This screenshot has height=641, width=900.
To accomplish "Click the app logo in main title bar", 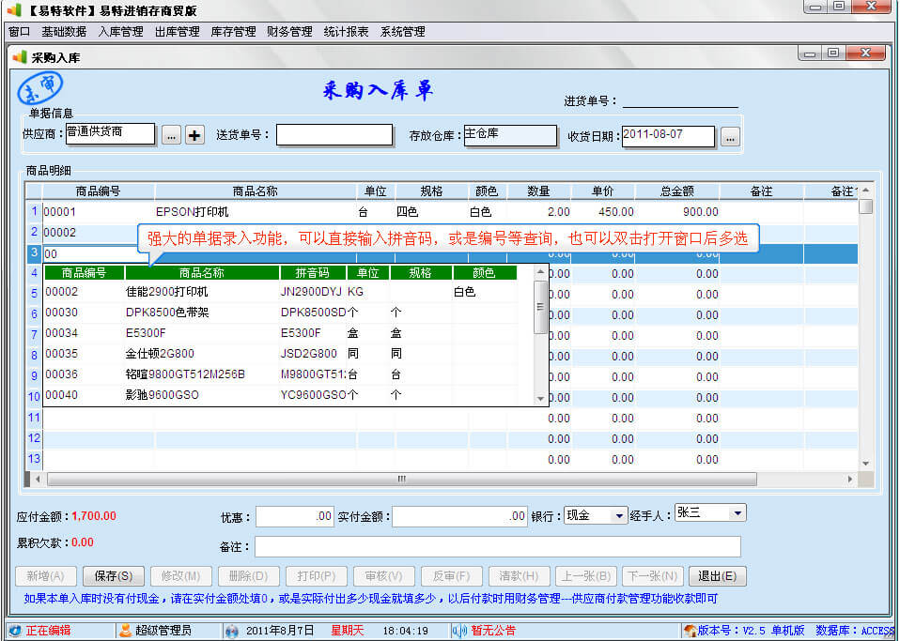I will click(x=14, y=9).
